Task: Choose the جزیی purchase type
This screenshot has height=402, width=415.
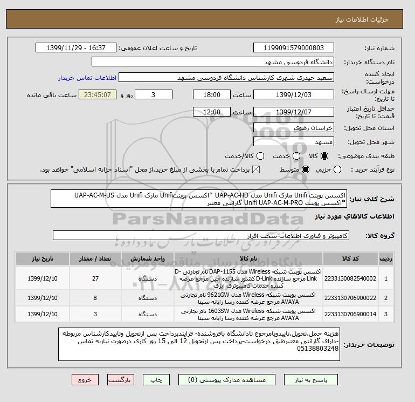Action: click(x=337, y=169)
